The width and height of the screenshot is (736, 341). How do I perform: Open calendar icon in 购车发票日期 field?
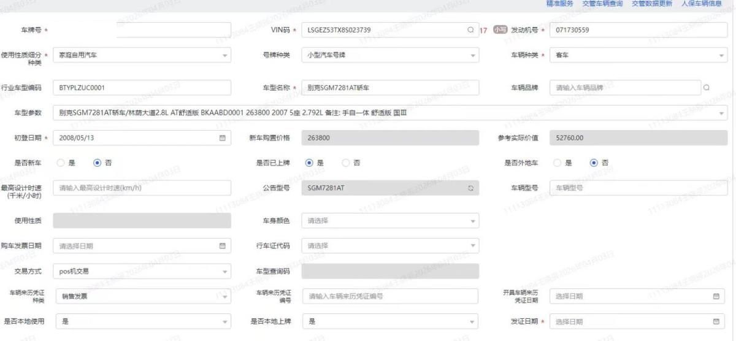coord(223,246)
